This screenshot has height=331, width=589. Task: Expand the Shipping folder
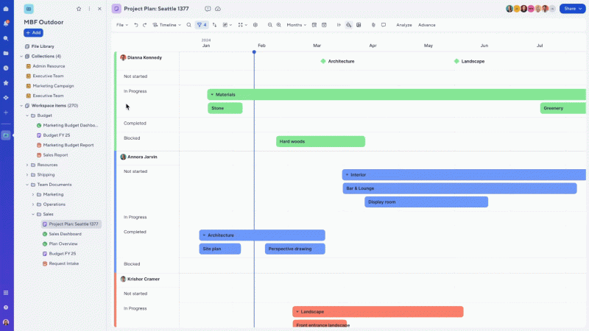pyautogui.click(x=27, y=175)
